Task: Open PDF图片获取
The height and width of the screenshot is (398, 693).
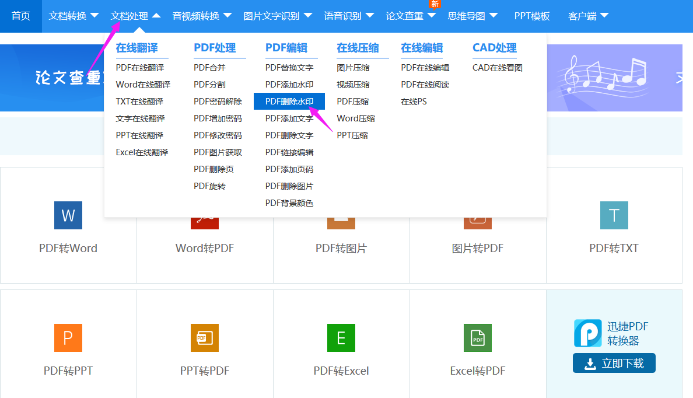Action: tap(218, 152)
